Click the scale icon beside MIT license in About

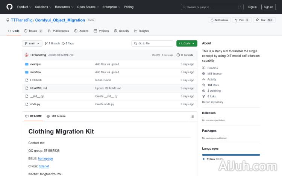point(203,74)
